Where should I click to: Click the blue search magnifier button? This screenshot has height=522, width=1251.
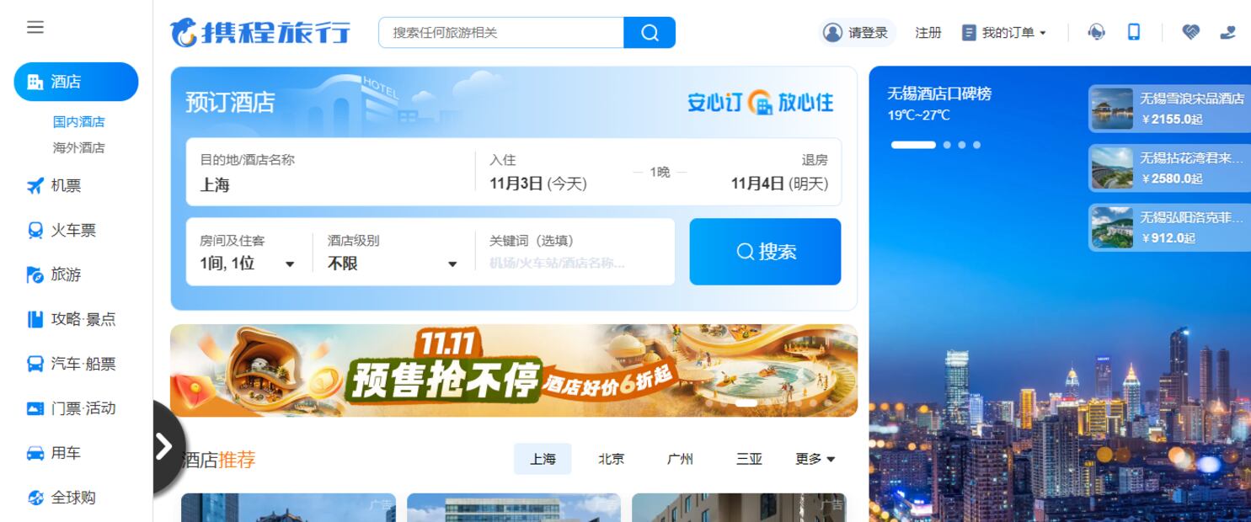[x=650, y=33]
